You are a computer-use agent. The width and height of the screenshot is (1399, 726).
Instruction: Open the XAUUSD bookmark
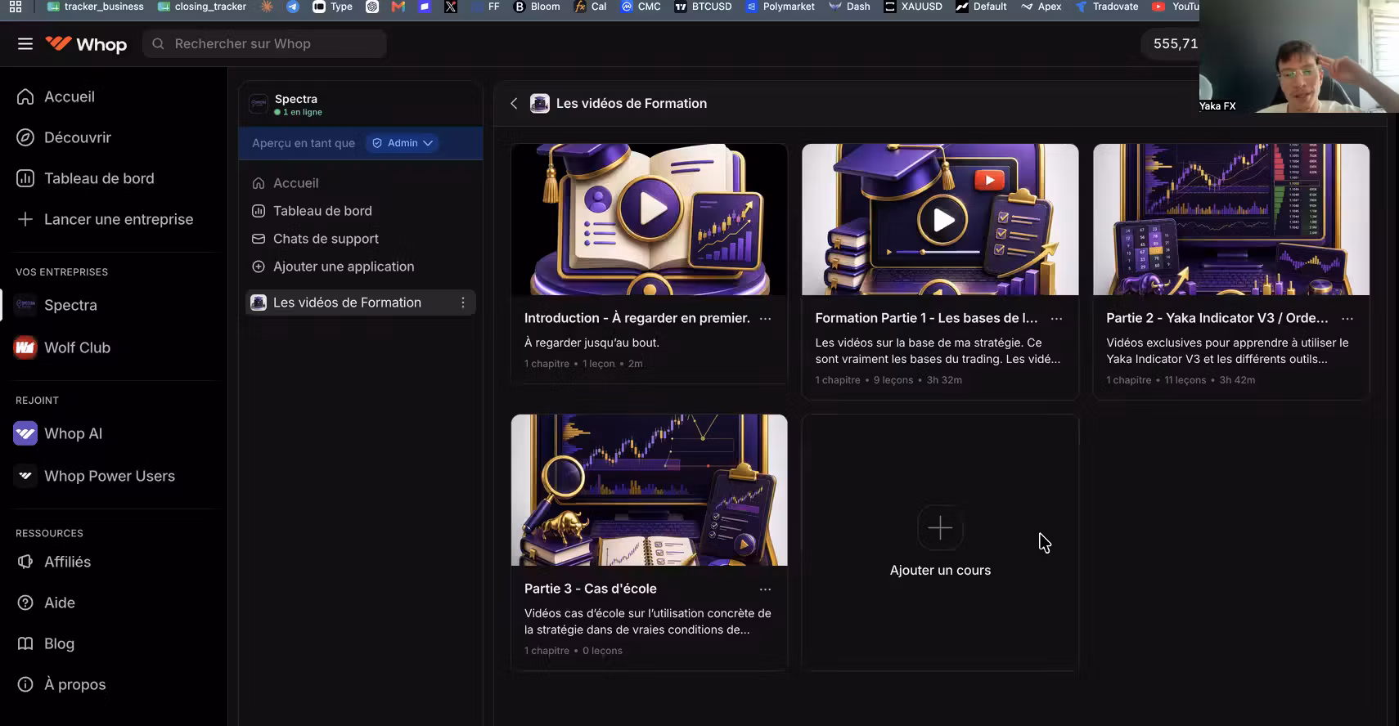[x=913, y=7]
